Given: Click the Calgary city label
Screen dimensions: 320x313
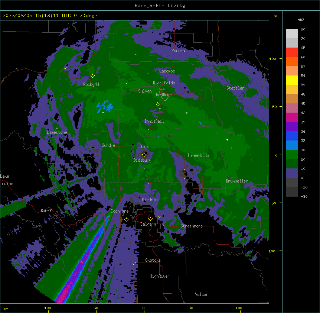Looking at the screenshot, I should (x=148, y=224).
